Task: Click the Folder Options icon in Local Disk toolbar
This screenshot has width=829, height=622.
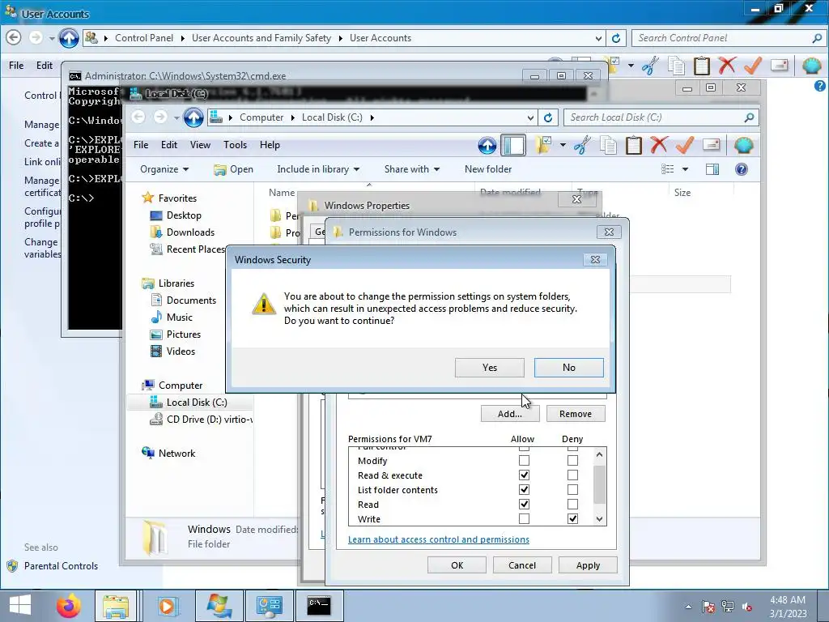Action: 543,145
